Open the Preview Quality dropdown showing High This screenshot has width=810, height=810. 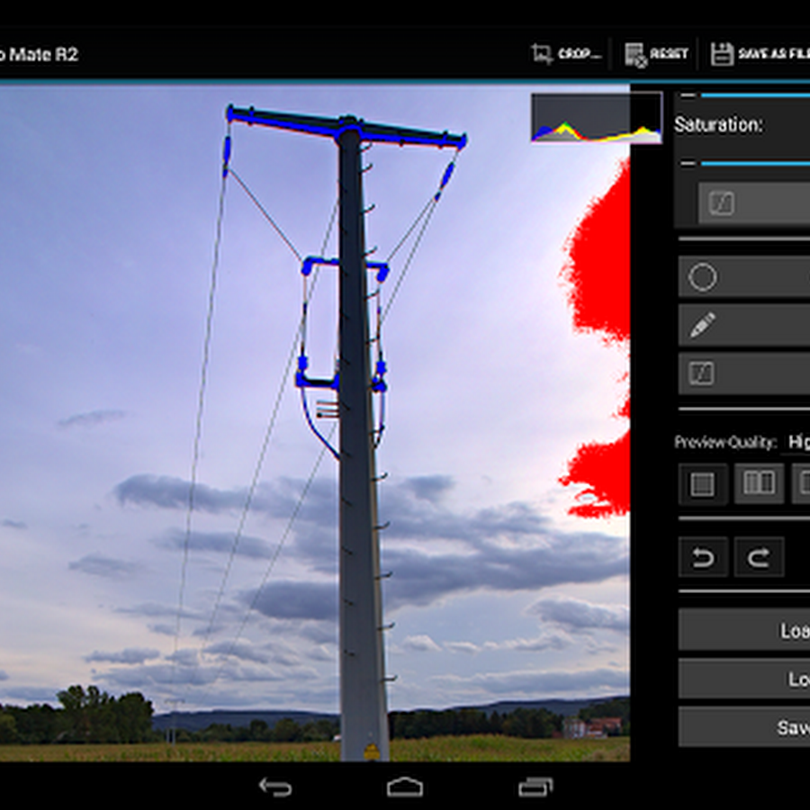coord(796,442)
